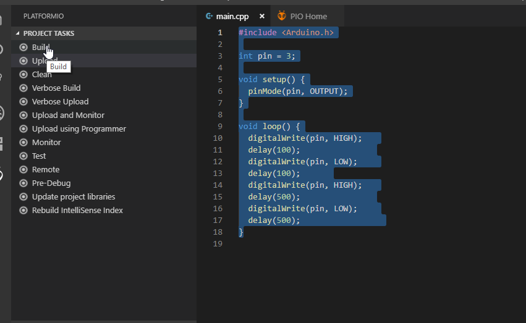
Task: Click the Monitor task icon
Action: coord(23,142)
